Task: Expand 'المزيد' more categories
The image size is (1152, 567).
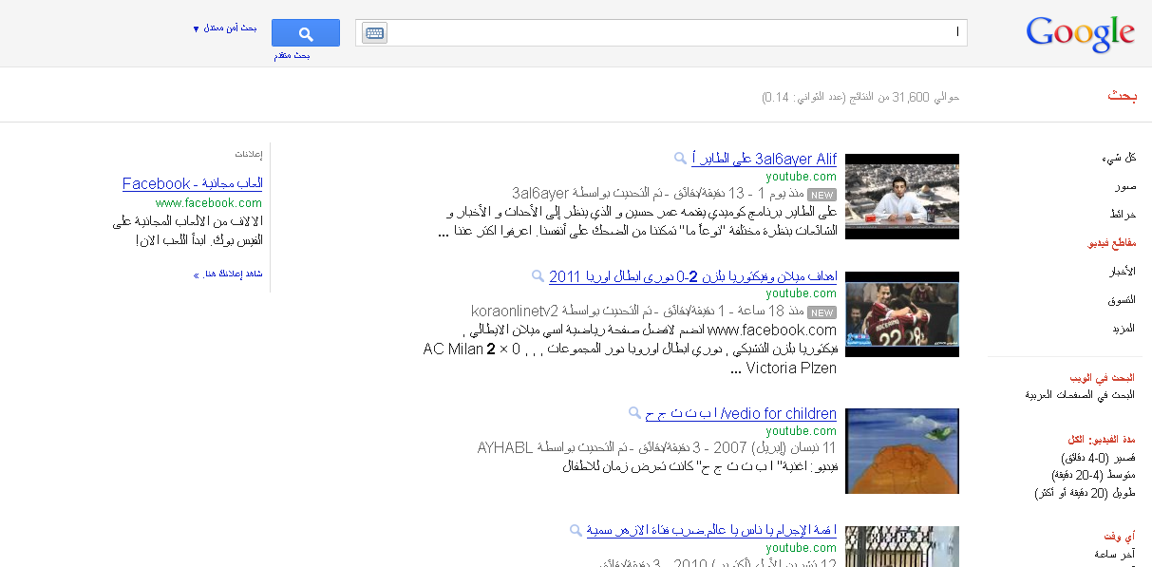Action: point(1124,329)
